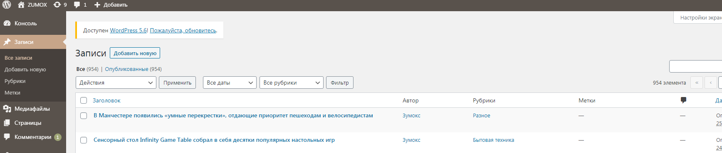Open Рубрики in sidebar submenu
The width and height of the screenshot is (722, 153).
(15, 81)
